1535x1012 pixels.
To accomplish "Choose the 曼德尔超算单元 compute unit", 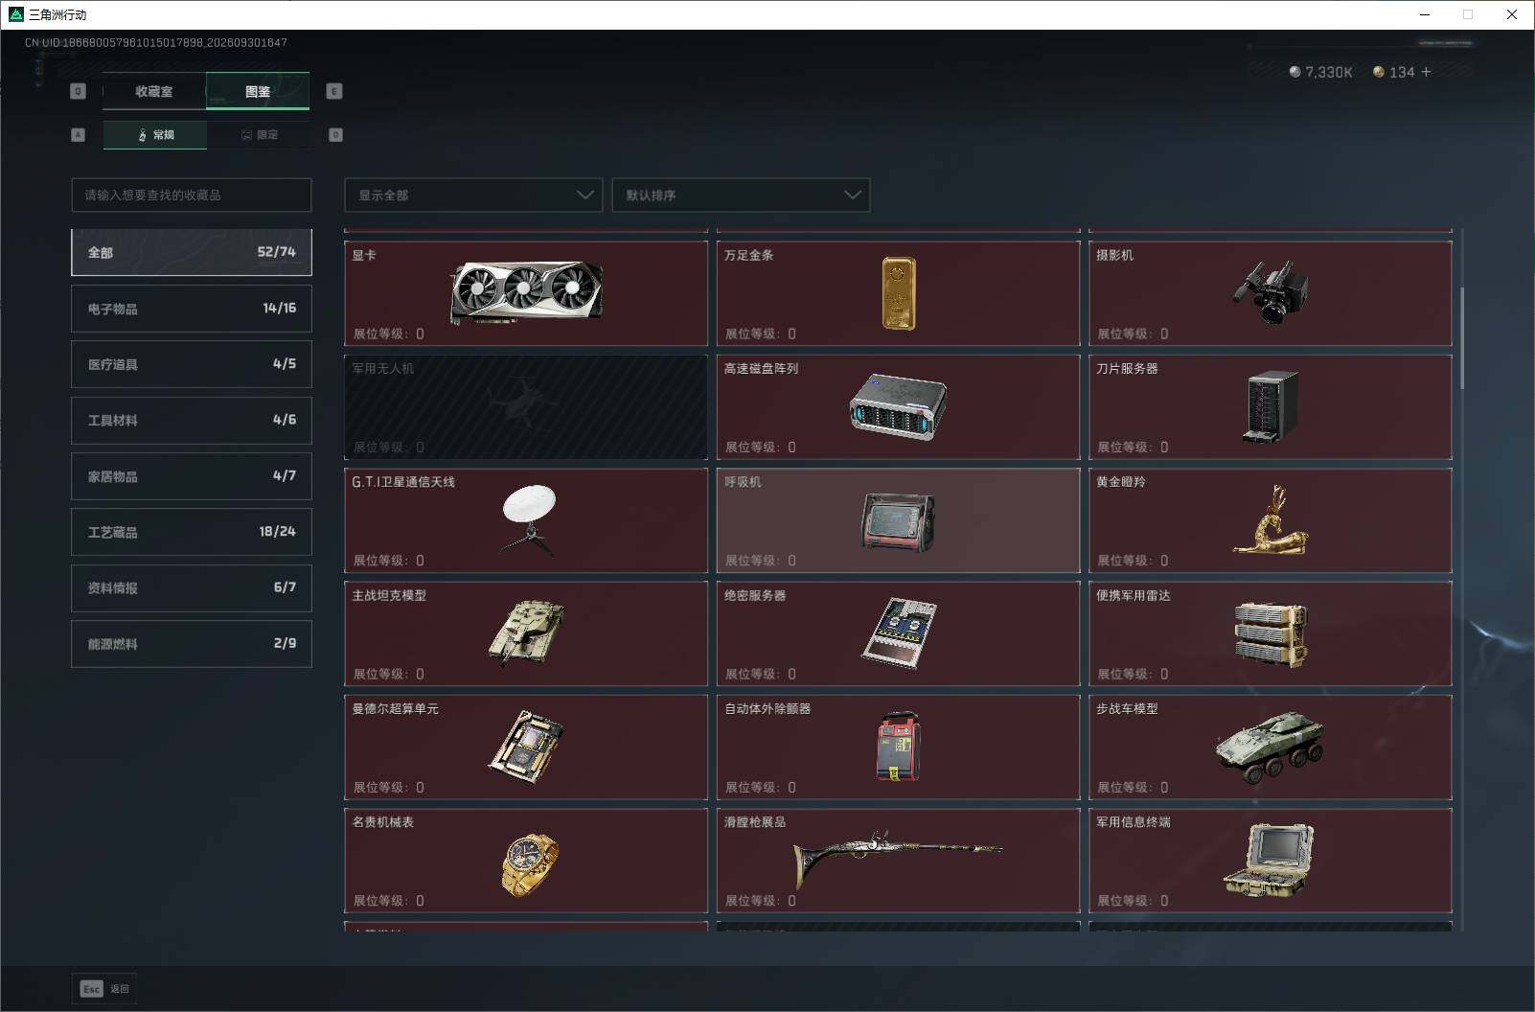I will click(526, 747).
